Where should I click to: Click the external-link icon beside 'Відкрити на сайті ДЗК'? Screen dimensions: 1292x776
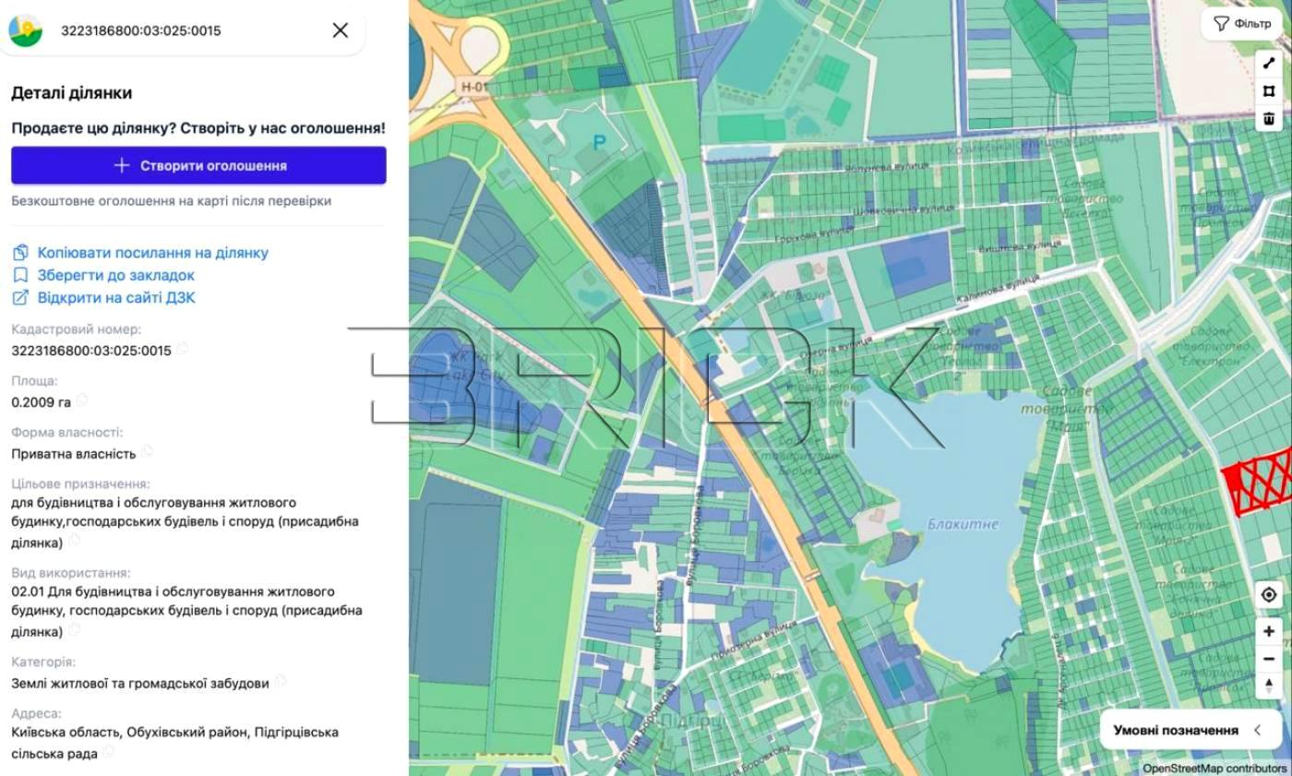[x=20, y=297]
